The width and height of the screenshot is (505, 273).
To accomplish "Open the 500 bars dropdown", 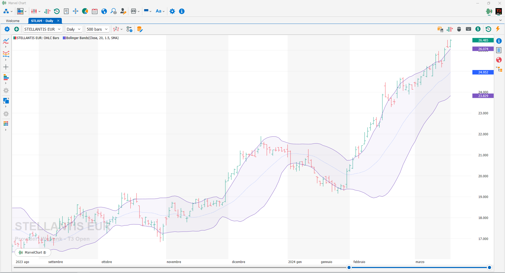I will click(x=97, y=29).
